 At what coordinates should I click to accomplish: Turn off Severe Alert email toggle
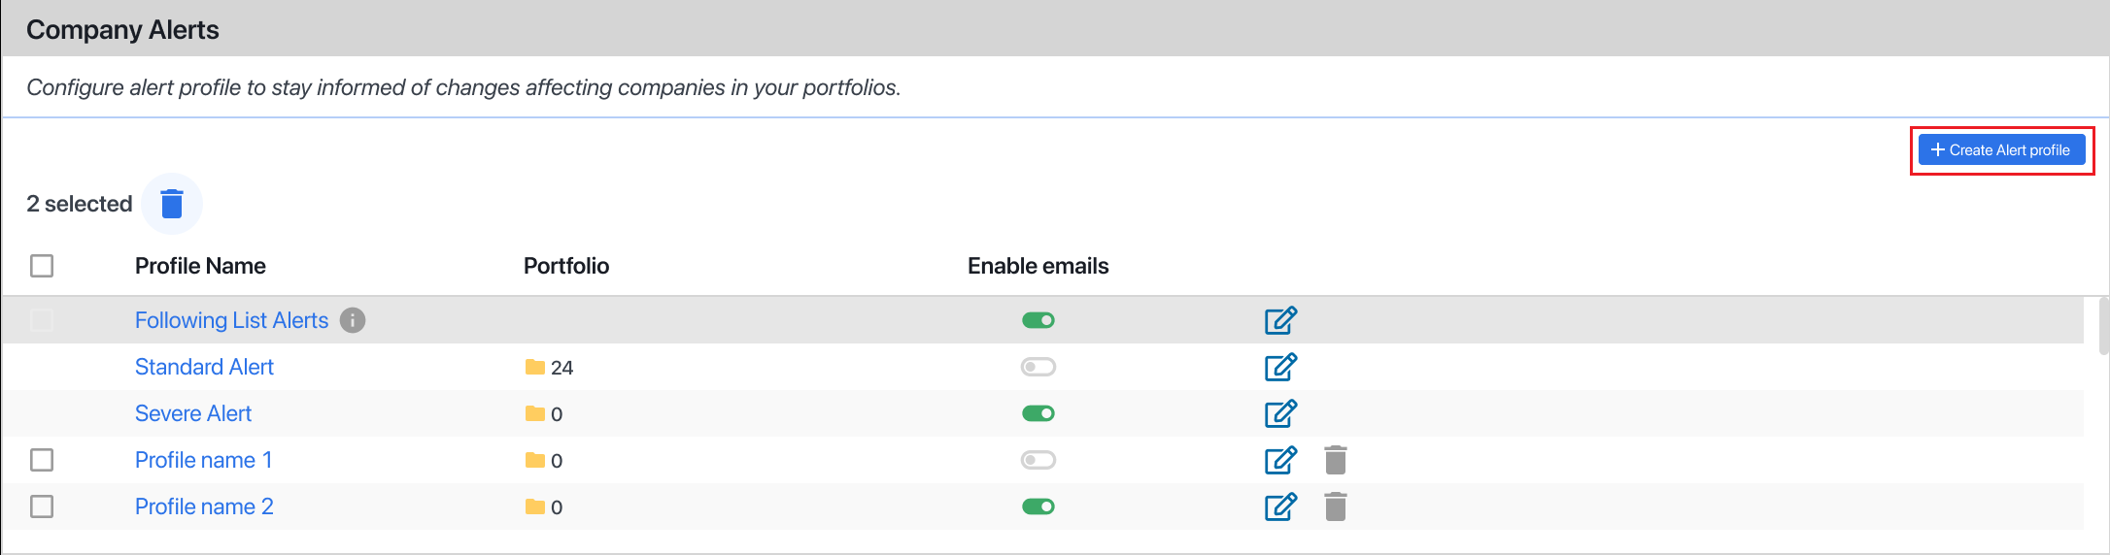(x=1038, y=413)
